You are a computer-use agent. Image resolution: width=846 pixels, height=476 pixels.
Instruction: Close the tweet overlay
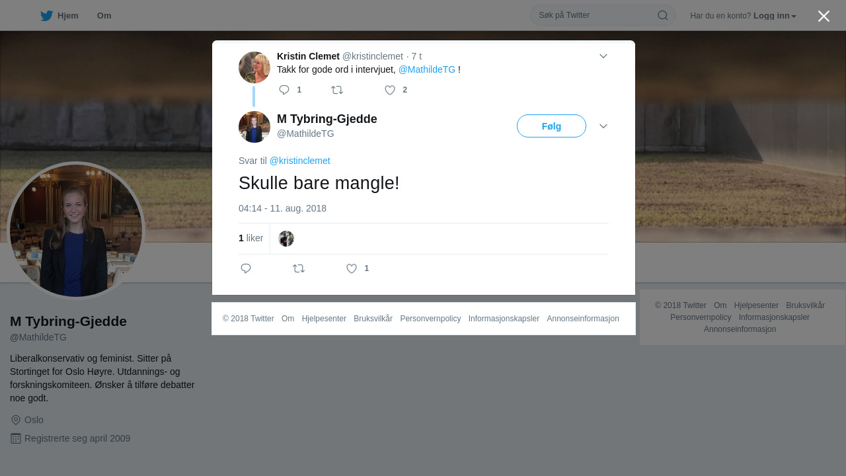point(824,16)
